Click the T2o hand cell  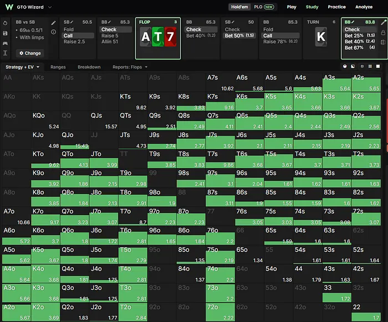click(x=133, y=312)
